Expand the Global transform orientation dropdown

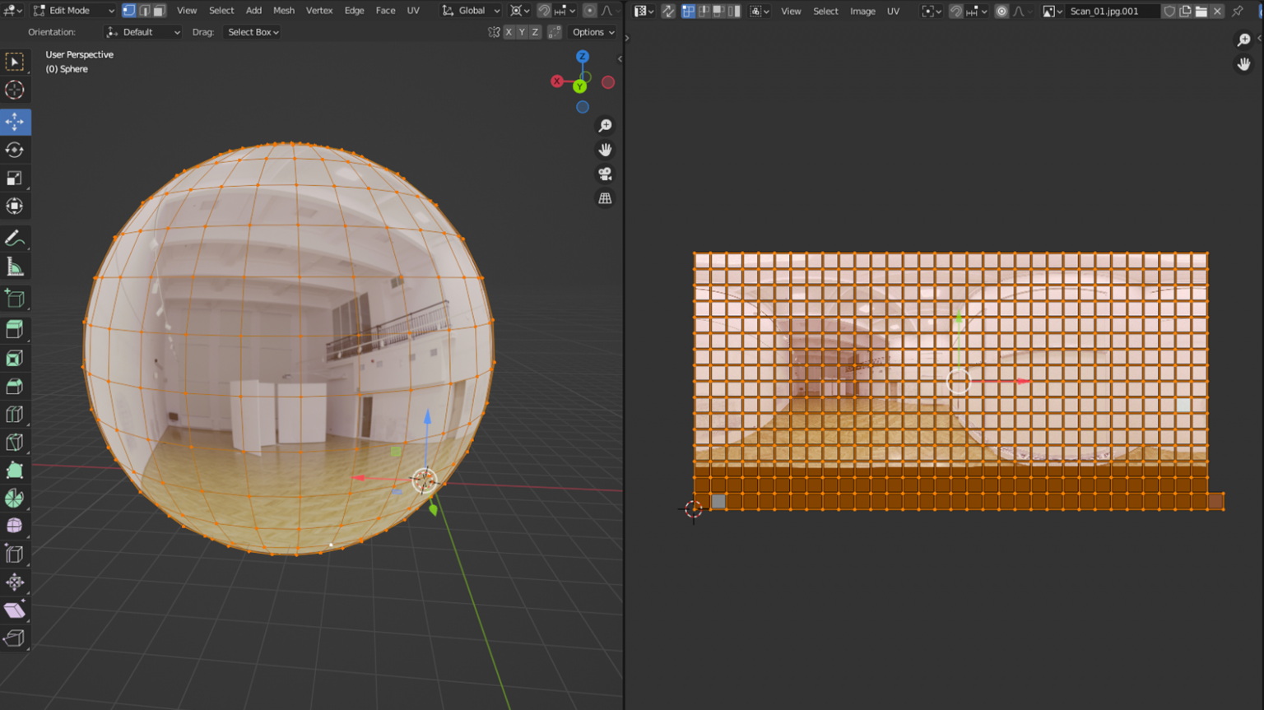click(472, 11)
